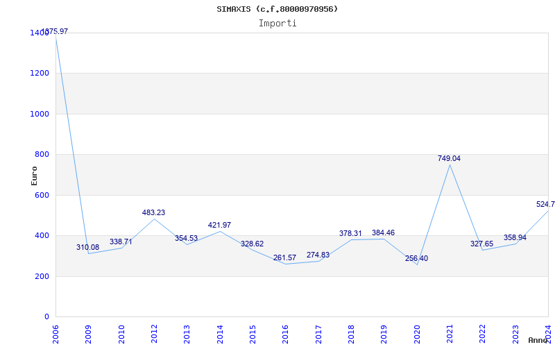The width and height of the screenshot is (555, 347).
Task: Click the 2019 x-axis year tick
Action: (x=384, y=335)
